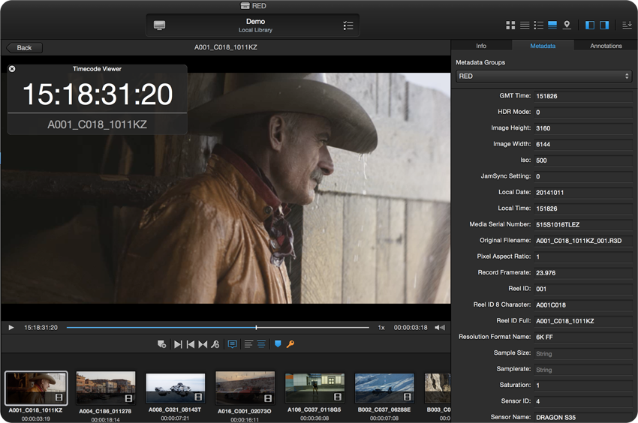Click the orange key icon

[290, 344]
